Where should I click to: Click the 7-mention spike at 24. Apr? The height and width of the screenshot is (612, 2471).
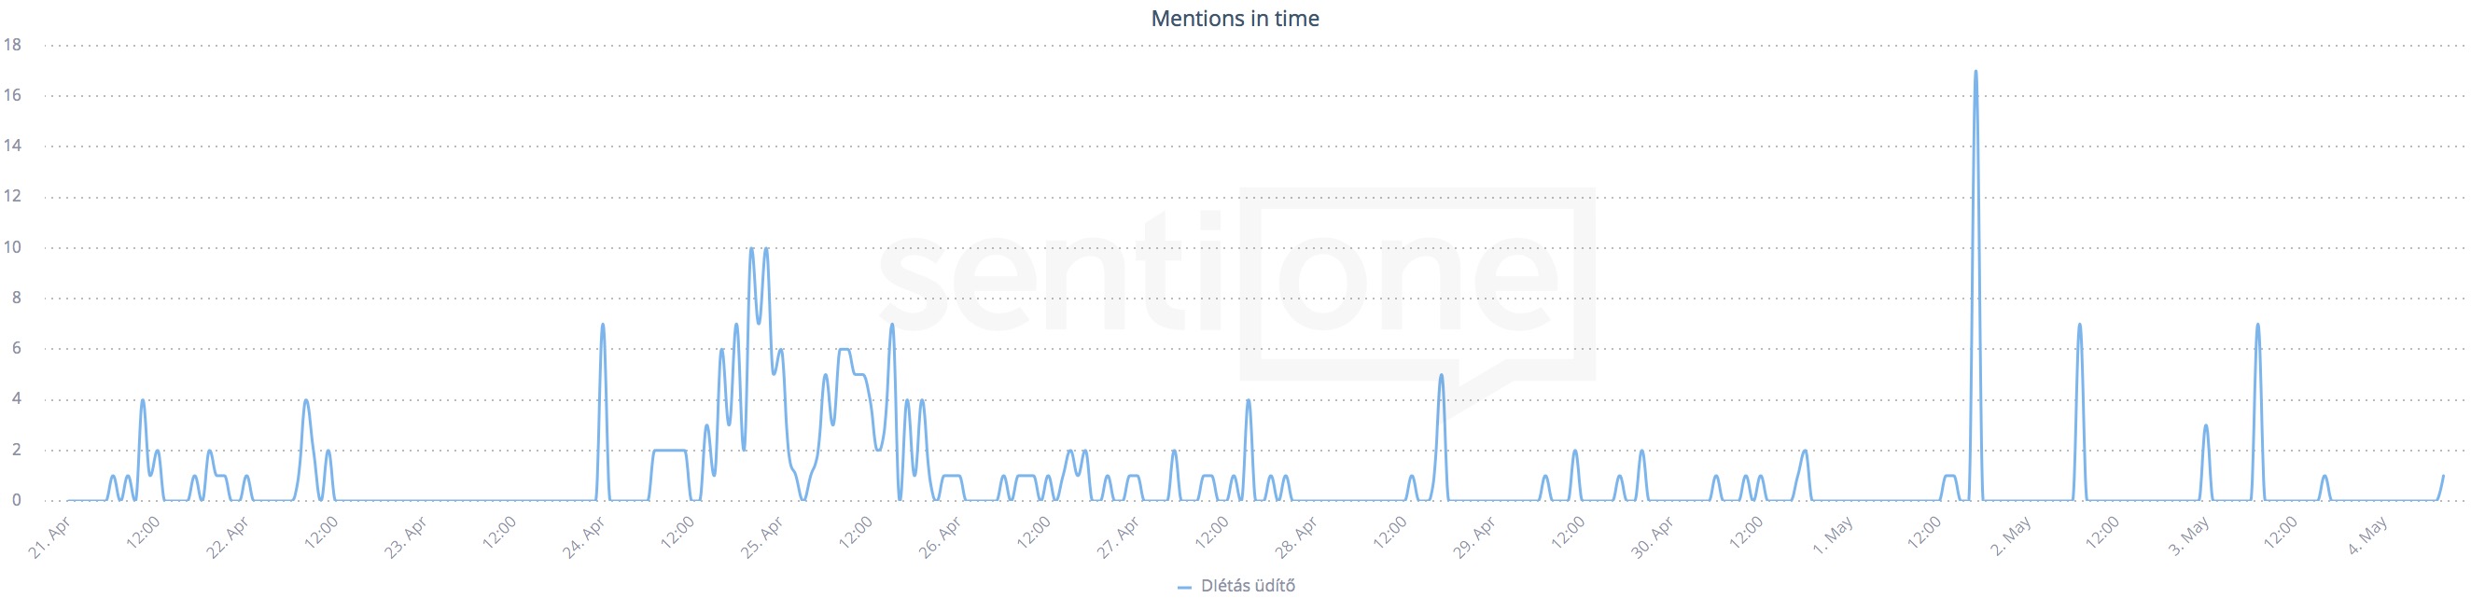(x=603, y=326)
